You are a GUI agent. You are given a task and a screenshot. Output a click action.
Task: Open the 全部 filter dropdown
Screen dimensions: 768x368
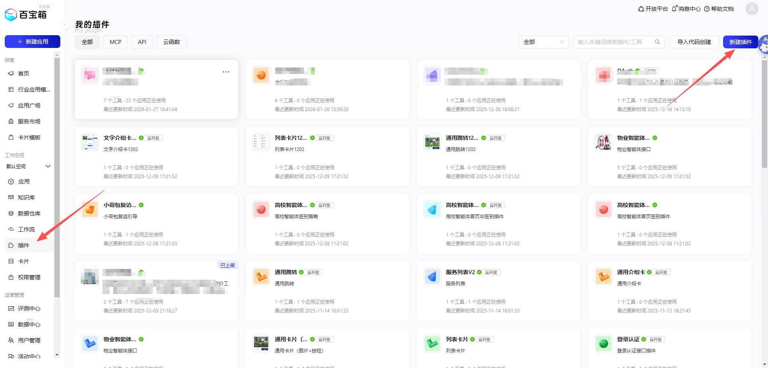tap(544, 42)
